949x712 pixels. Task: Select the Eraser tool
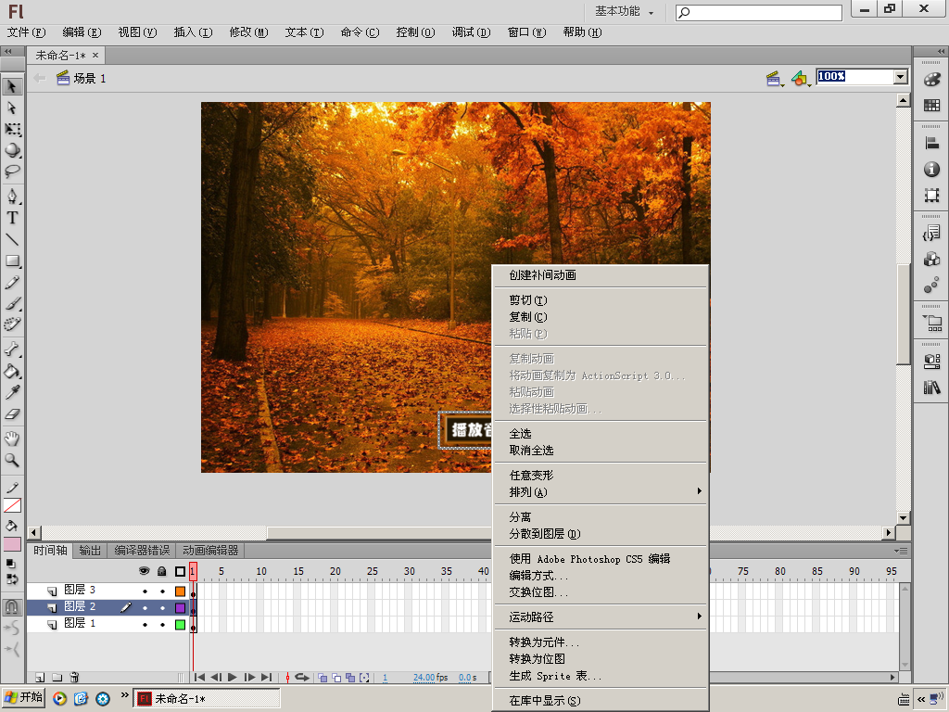click(12, 414)
